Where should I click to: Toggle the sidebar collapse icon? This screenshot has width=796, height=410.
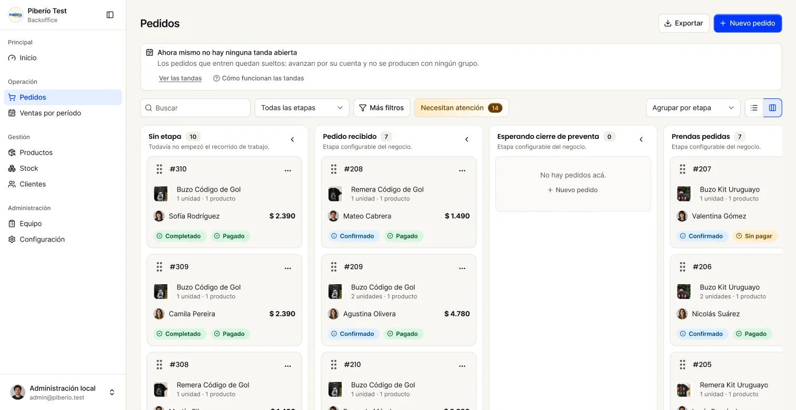[x=110, y=15]
